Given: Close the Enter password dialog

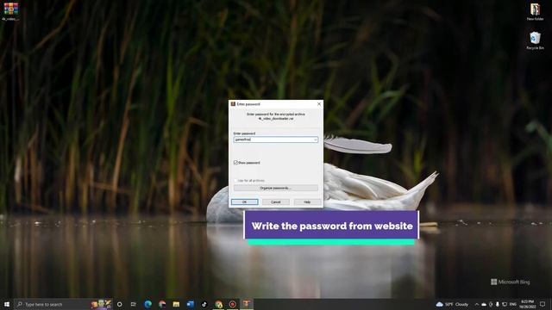Looking at the screenshot, I should pos(319,104).
